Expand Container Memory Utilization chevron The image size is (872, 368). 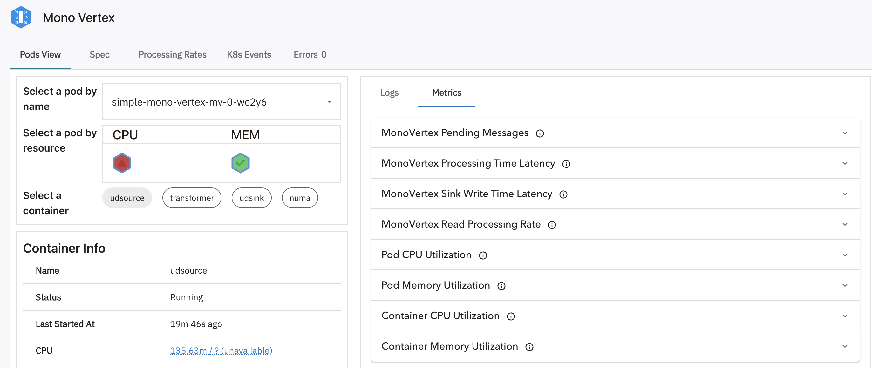[x=845, y=346]
